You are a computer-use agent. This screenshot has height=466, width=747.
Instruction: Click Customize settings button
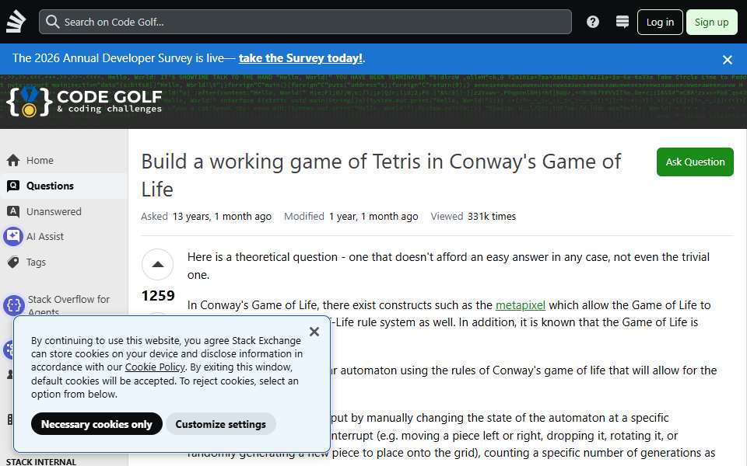click(220, 424)
